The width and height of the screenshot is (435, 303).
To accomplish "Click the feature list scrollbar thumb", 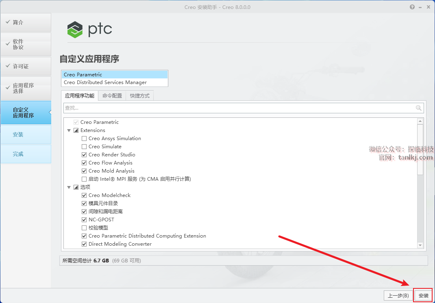I will [x=420, y=150].
